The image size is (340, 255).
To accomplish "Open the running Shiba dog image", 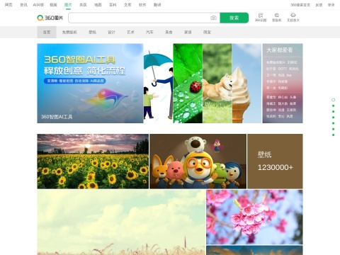I will tap(217, 84).
